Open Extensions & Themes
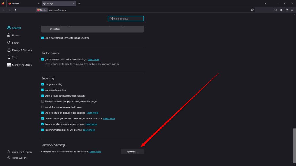The image size is (296, 166). point(22,152)
